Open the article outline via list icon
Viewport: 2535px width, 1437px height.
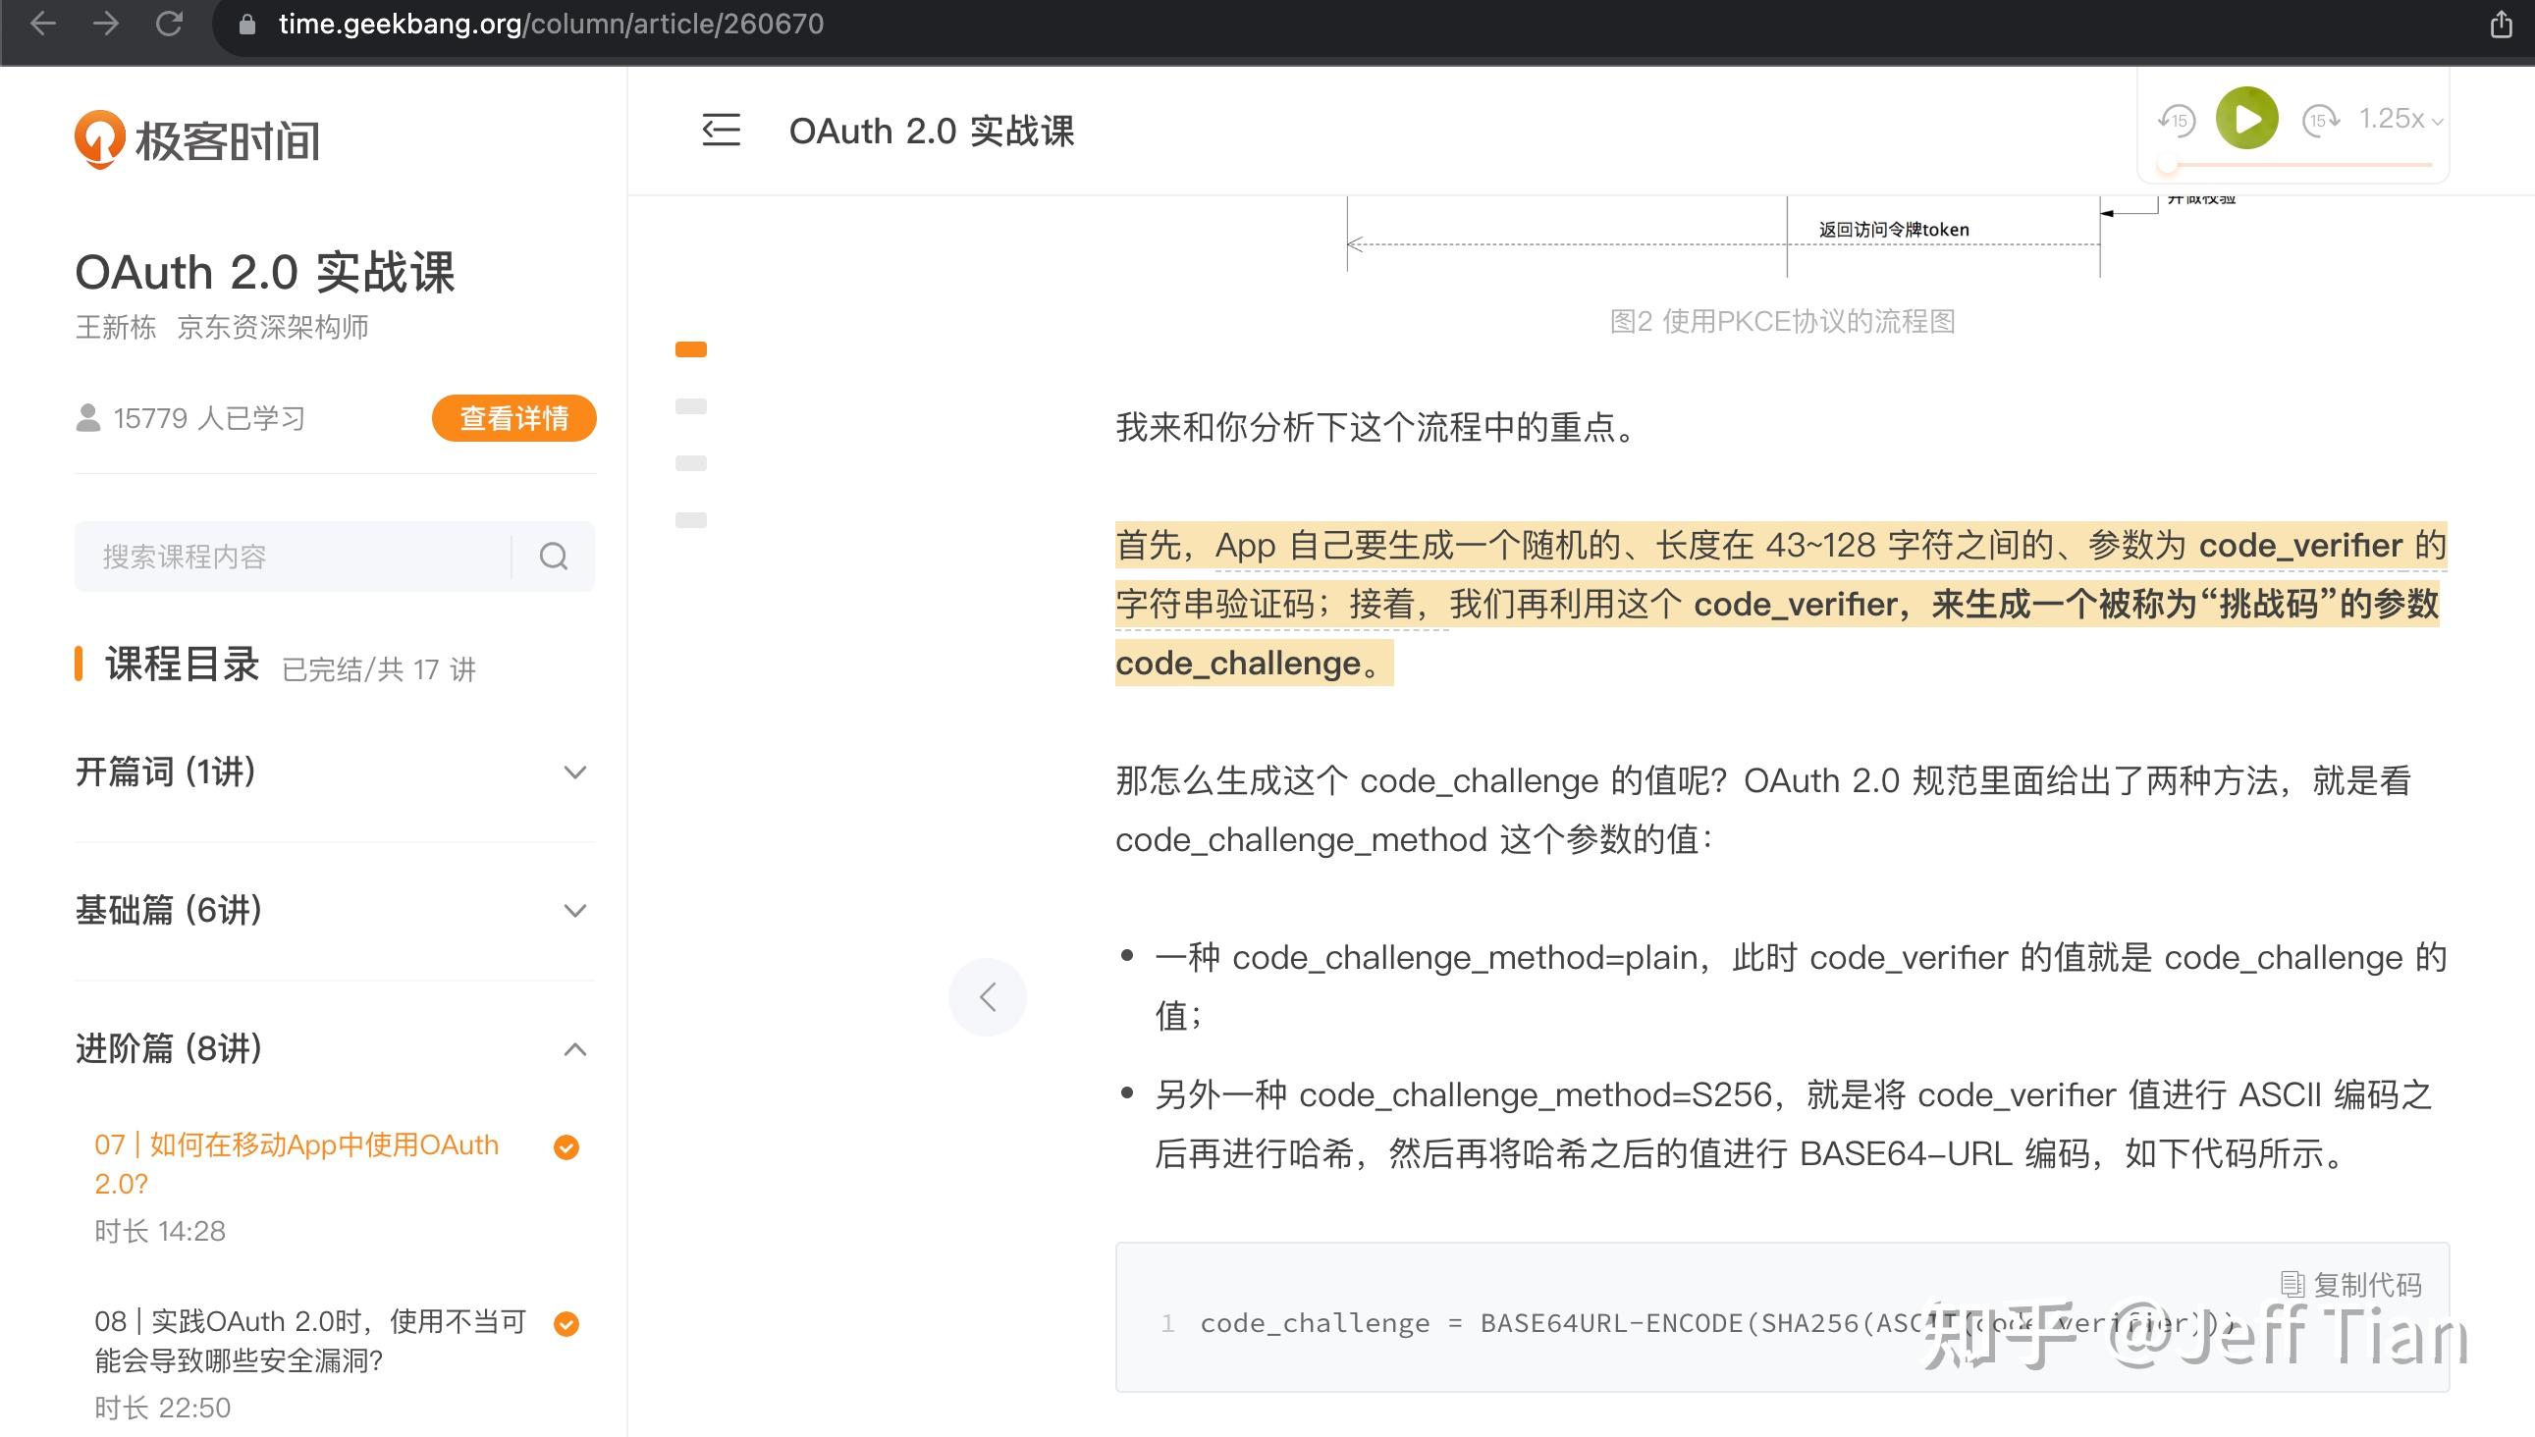(721, 131)
